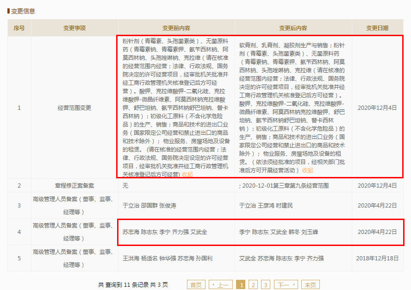Click the 变更后内容 column header
The width and height of the screenshot is (411, 290).
click(293, 28)
